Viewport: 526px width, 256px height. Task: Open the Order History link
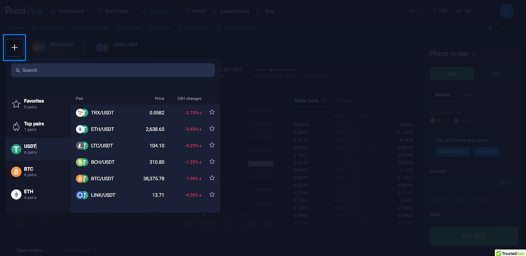pos(194,28)
